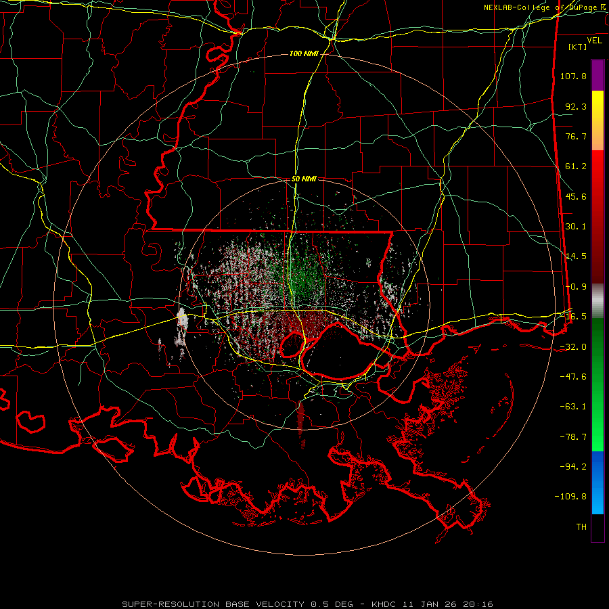Select the 107.8 velocity scale value

(x=573, y=76)
